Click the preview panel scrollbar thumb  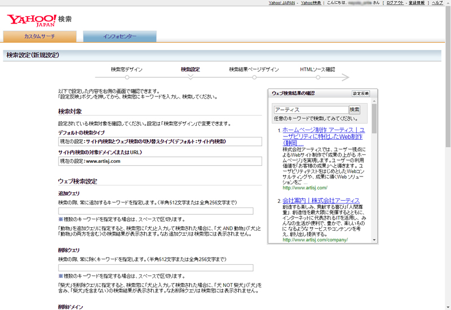pos(374,118)
